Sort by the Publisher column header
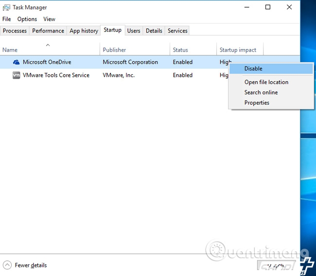Screen dimensions: 316x276 pyautogui.click(x=114, y=50)
